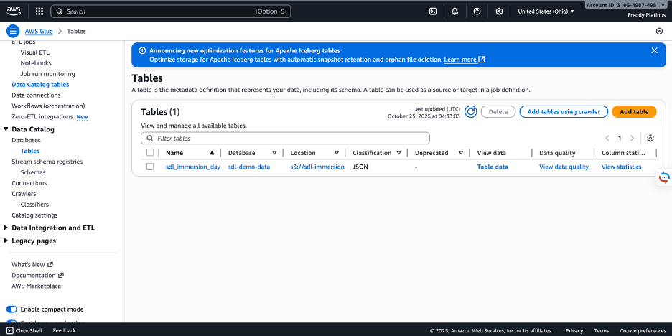Open AWS Marketplace link
This screenshot has width=672, height=336.
coord(37,286)
